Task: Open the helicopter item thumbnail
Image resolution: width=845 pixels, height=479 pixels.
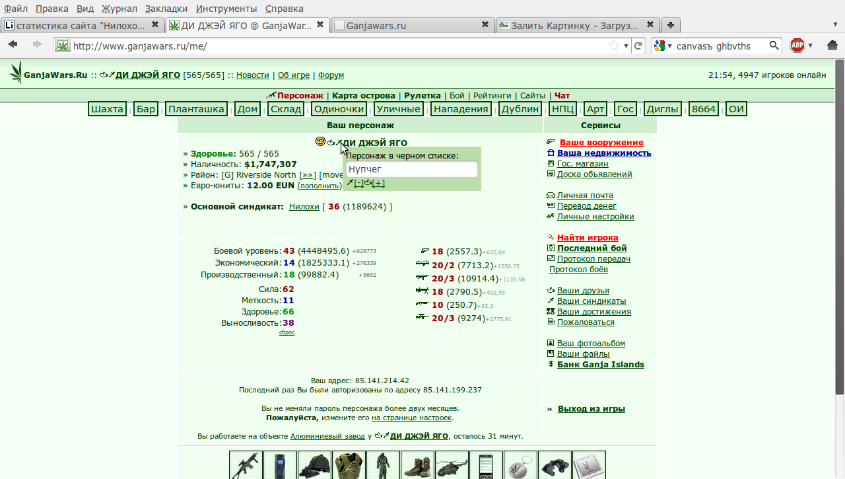Action: 452,465
